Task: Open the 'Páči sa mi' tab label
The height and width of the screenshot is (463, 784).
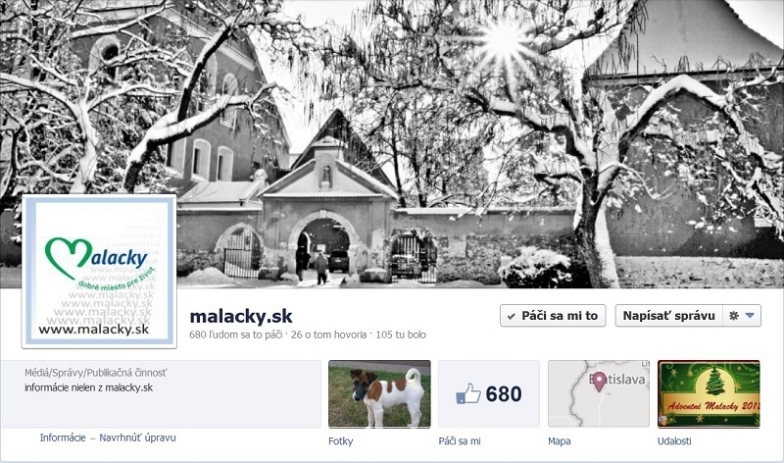Action: pos(460,441)
